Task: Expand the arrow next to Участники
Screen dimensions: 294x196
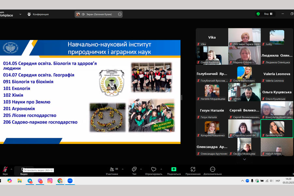Action: (122, 169)
